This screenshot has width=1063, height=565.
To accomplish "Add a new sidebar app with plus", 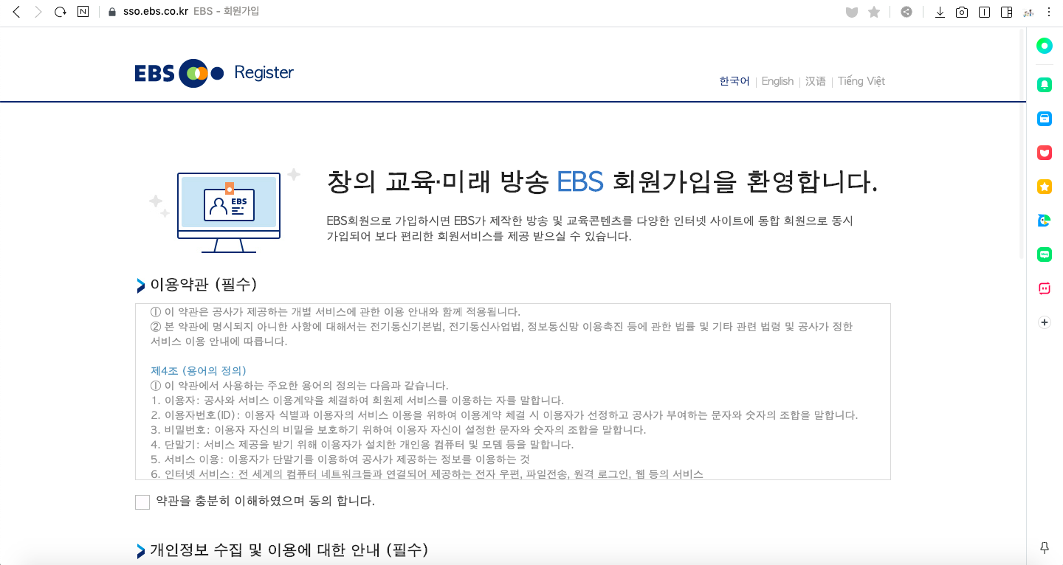I will (x=1045, y=322).
